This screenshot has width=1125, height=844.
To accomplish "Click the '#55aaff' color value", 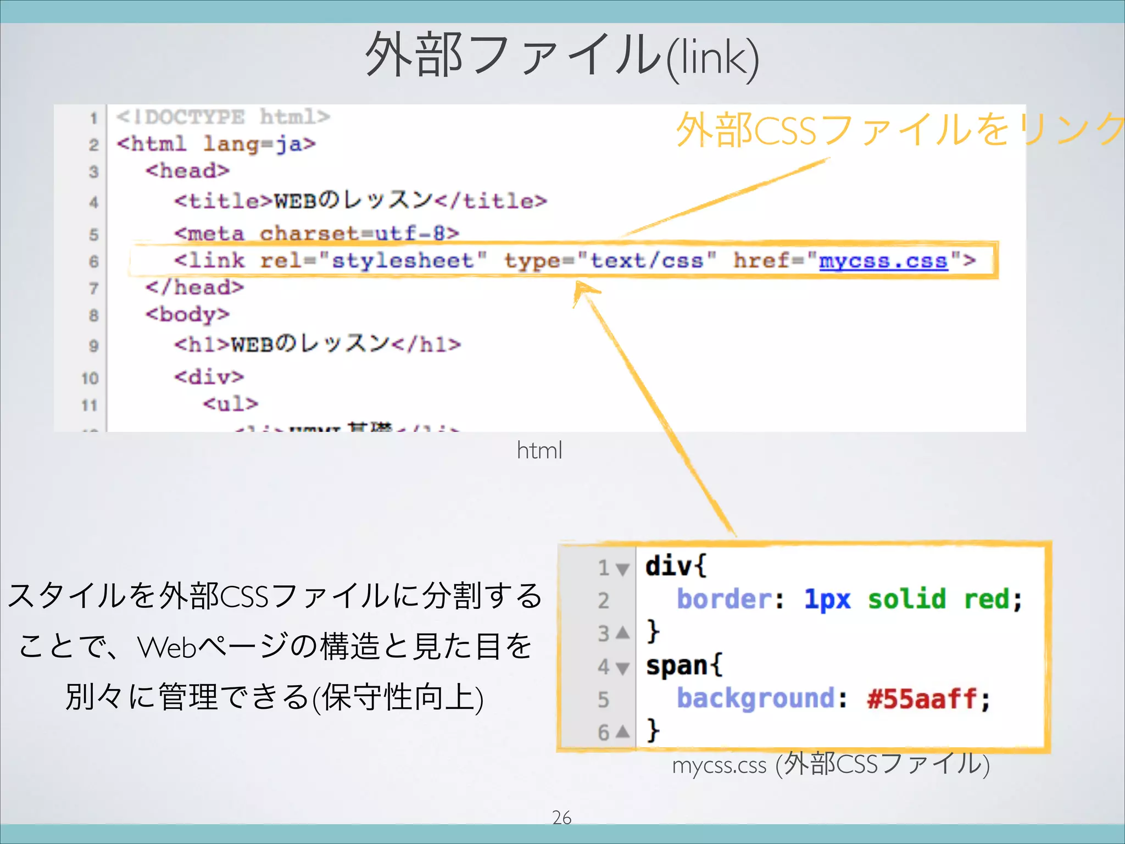I will [x=922, y=699].
